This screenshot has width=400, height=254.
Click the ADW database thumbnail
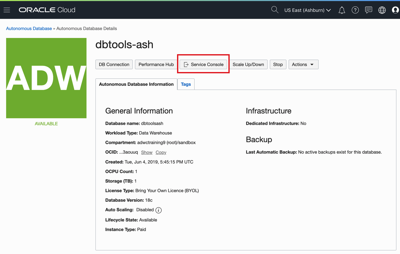tap(46, 78)
